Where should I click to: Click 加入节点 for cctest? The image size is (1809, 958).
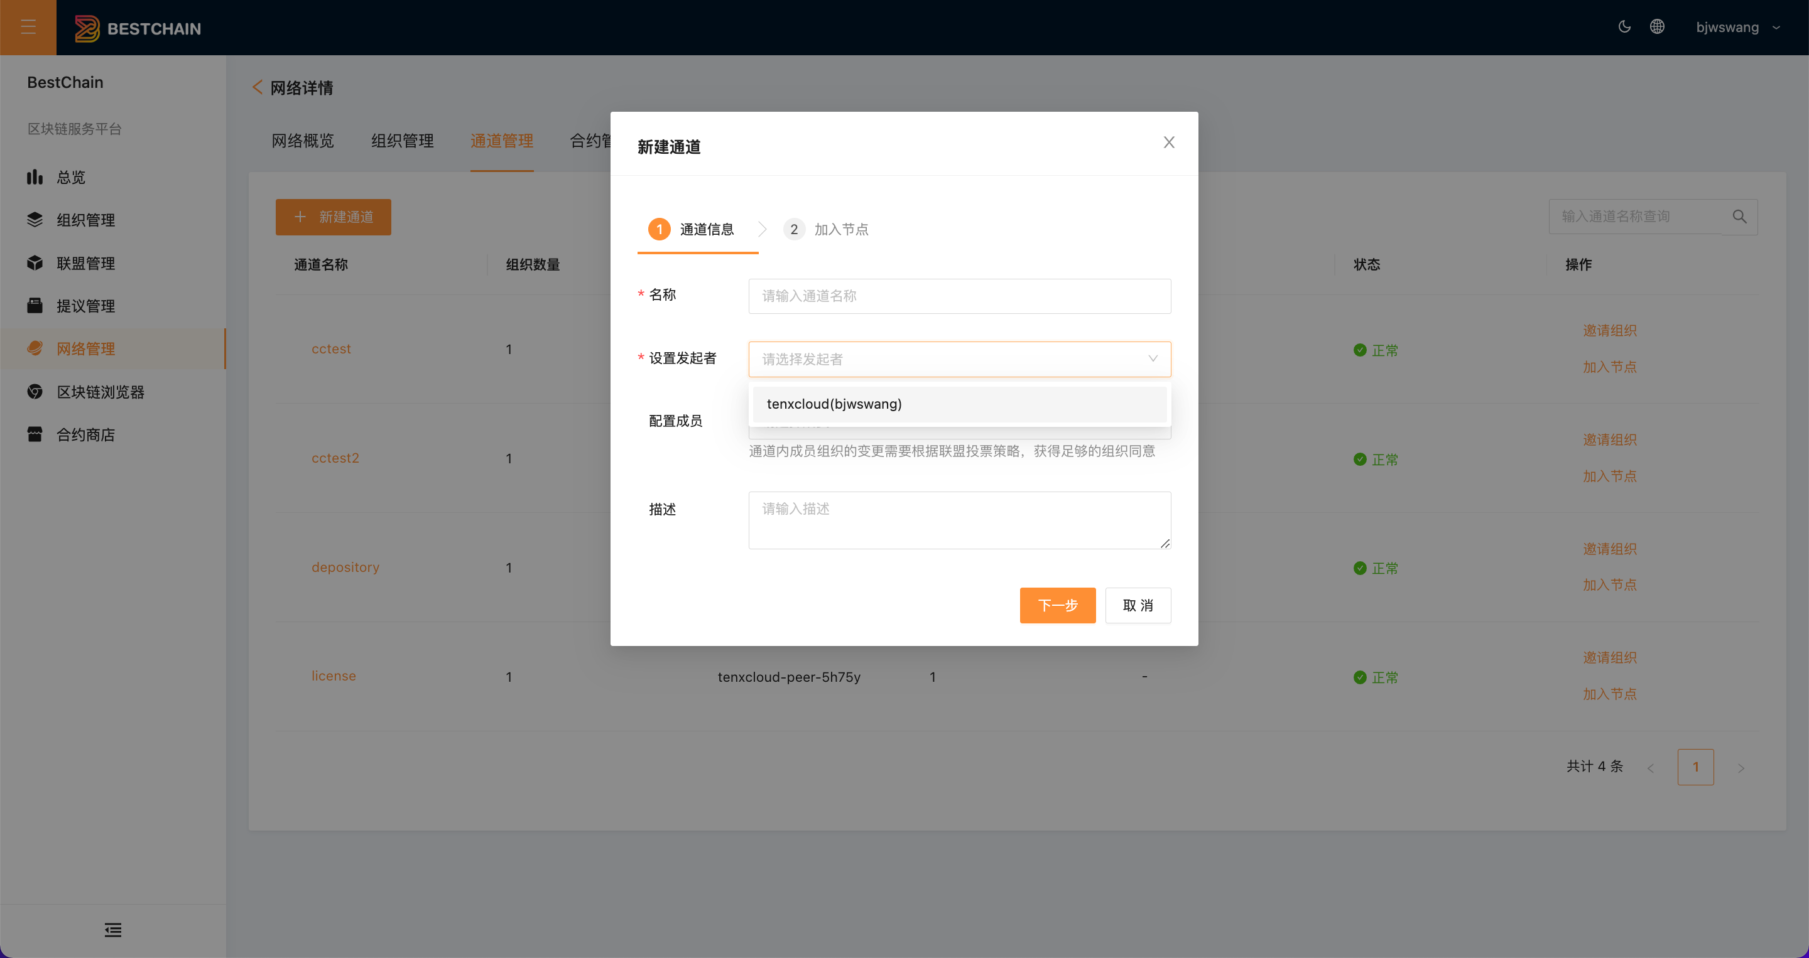pyautogui.click(x=1609, y=367)
